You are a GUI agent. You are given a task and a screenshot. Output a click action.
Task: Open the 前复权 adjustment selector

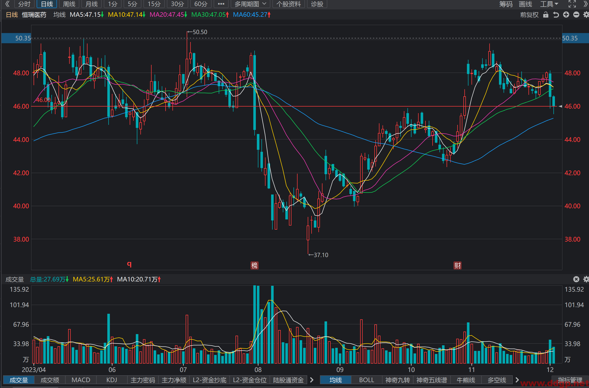(x=529, y=15)
